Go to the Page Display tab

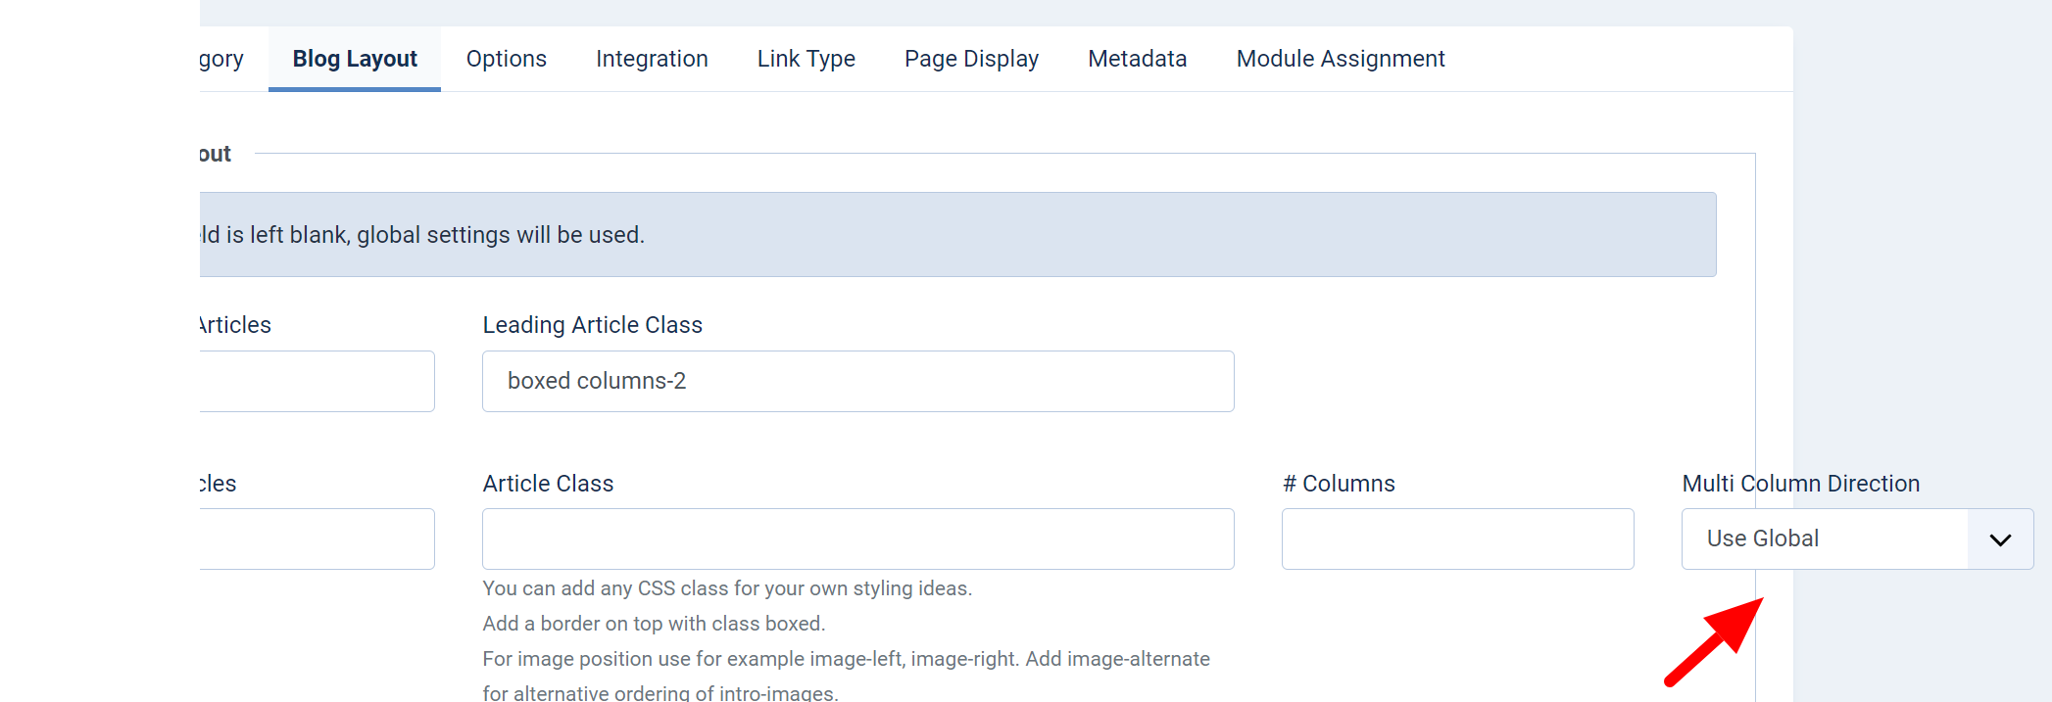point(971,59)
